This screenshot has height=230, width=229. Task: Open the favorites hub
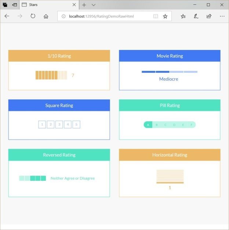[x=183, y=16]
